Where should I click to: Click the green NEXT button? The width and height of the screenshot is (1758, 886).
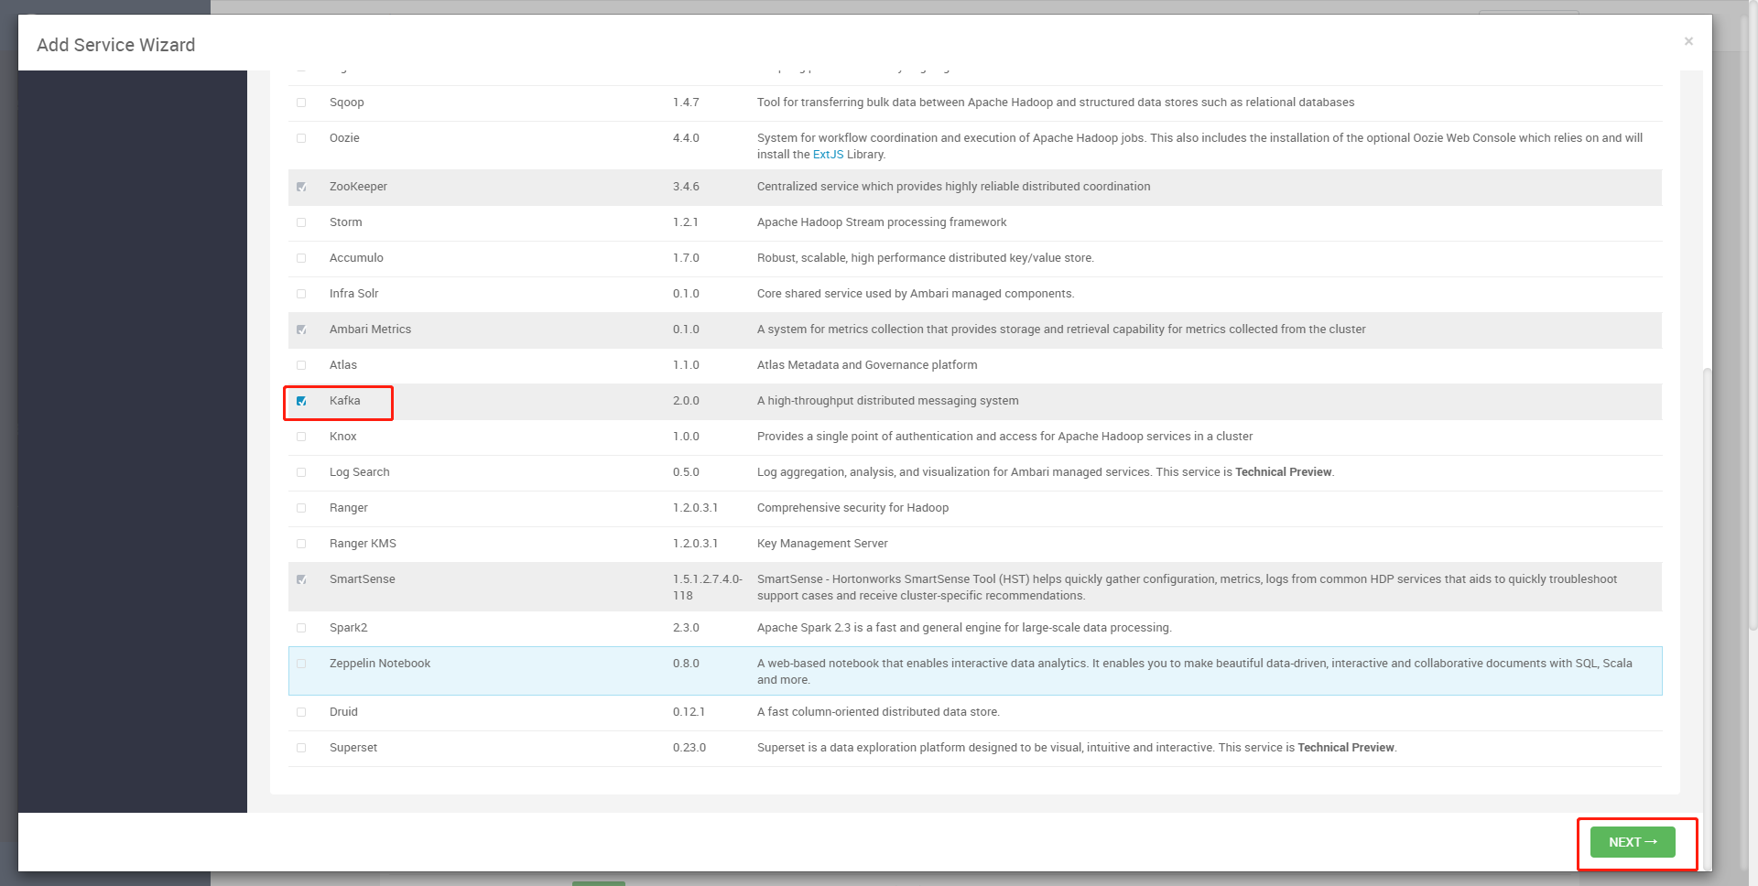(1633, 842)
